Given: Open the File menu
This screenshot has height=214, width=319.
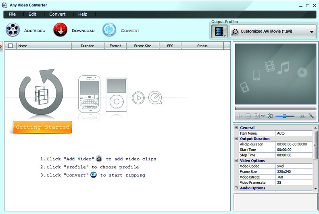Looking at the screenshot, I should (x=12, y=14).
